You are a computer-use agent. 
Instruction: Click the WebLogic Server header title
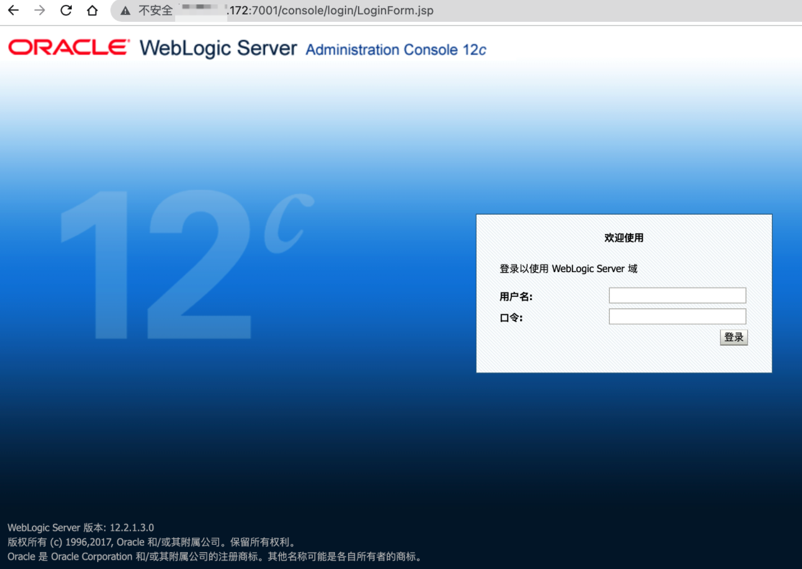tap(218, 48)
